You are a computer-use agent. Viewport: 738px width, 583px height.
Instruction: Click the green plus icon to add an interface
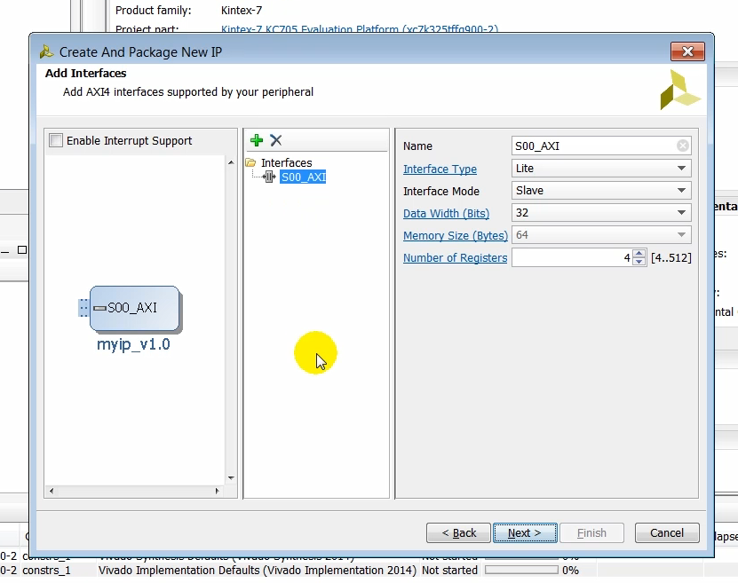point(256,139)
